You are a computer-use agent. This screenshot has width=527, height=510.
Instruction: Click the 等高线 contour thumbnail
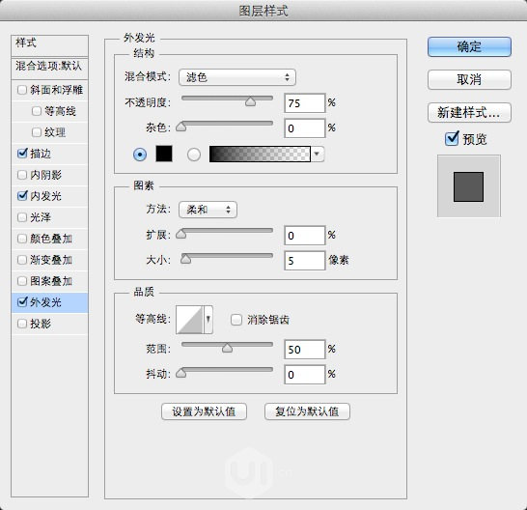(189, 320)
